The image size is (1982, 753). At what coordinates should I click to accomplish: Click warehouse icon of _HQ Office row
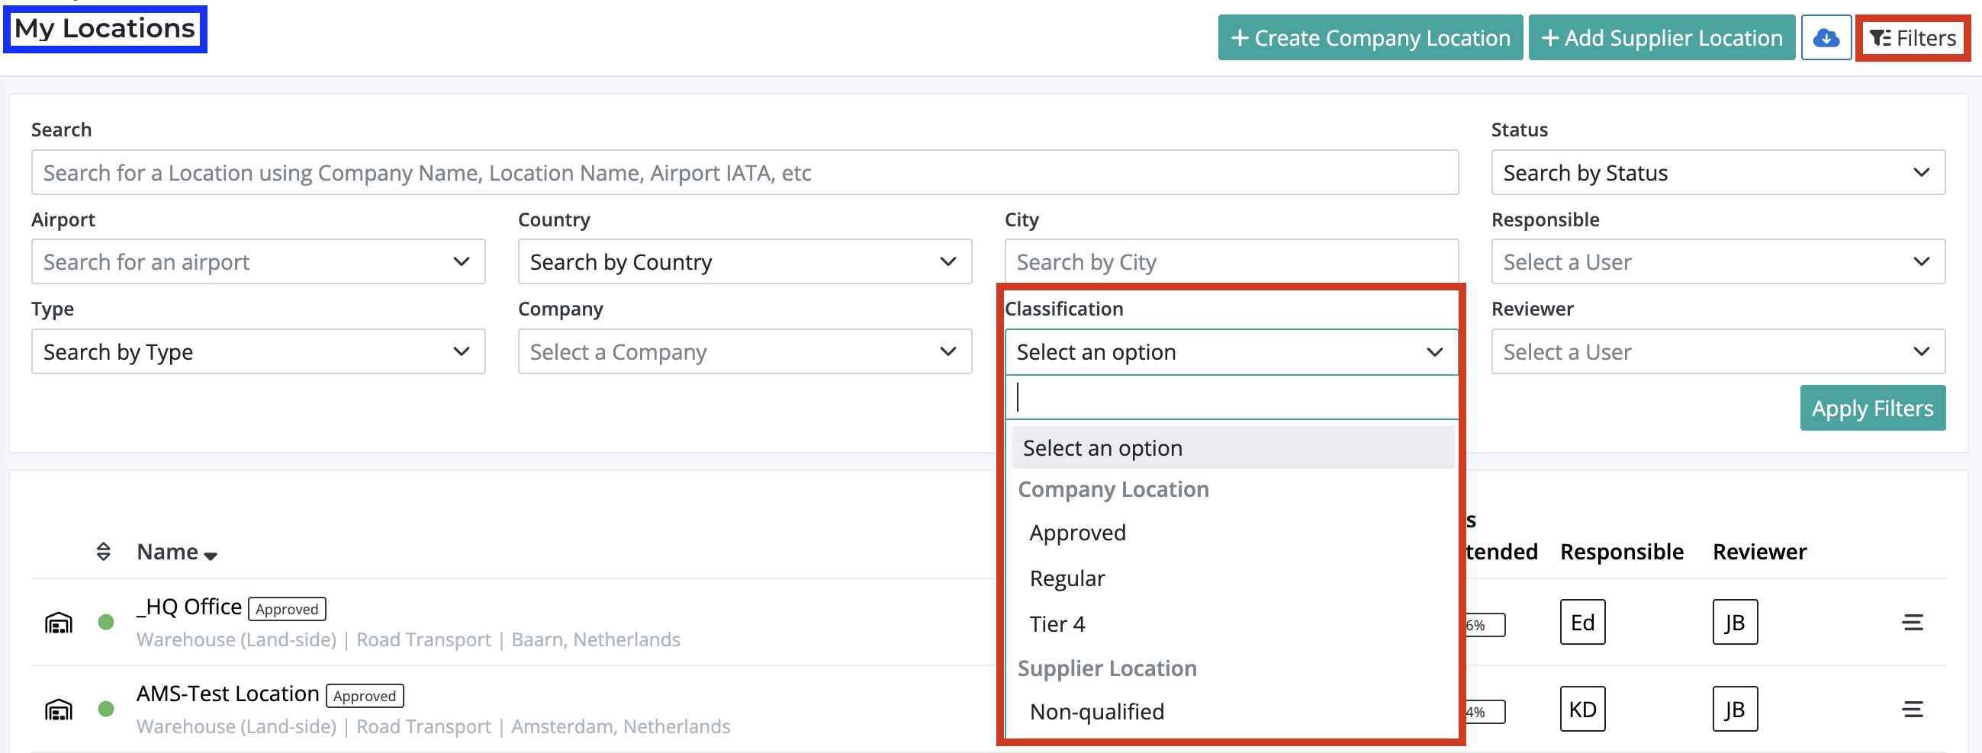tap(59, 623)
